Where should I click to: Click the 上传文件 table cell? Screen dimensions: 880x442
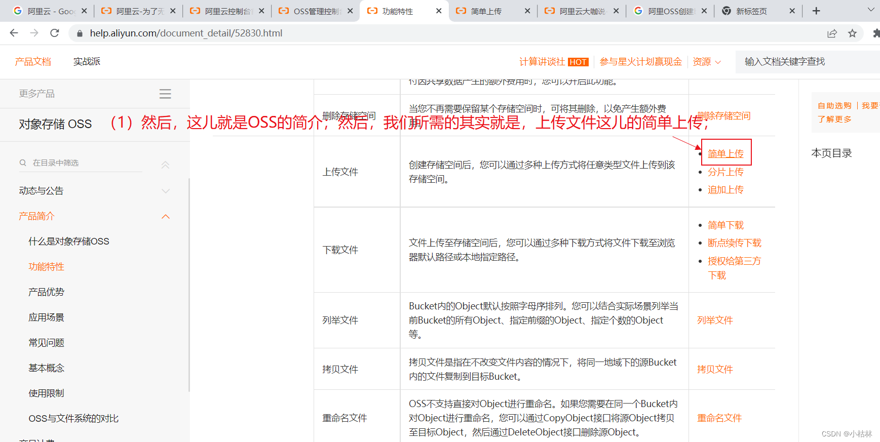pyautogui.click(x=357, y=172)
